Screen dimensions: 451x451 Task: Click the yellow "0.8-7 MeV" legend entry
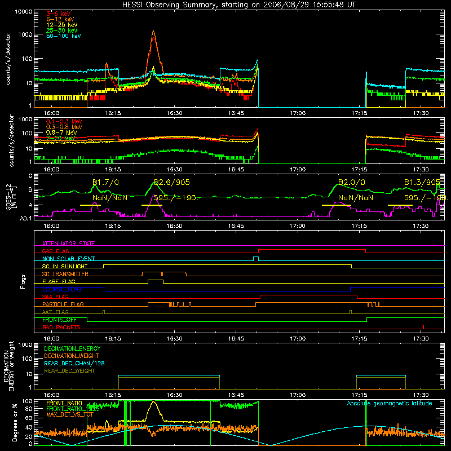pos(61,132)
